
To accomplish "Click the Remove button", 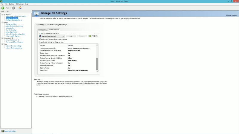I will pos(82,36).
